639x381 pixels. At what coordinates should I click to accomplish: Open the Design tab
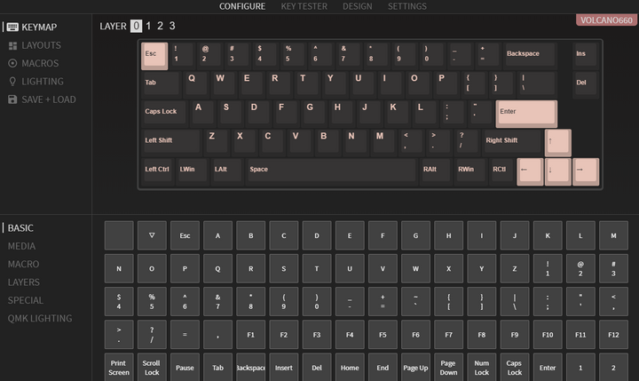tap(357, 6)
